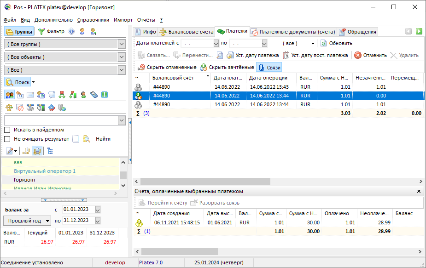Toggle the Группы panel button
Screen dimensions: 426x268
click(19, 32)
